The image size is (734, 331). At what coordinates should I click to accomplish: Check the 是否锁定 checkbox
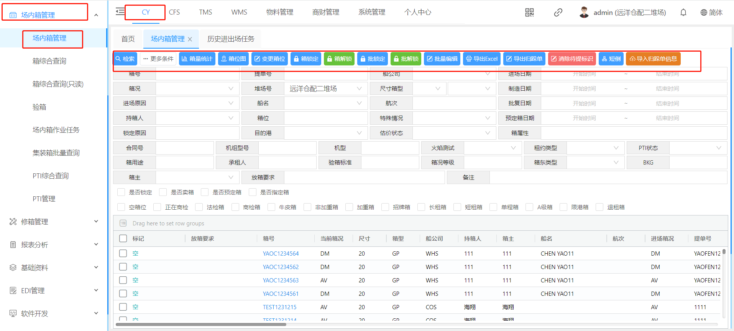tap(121, 192)
